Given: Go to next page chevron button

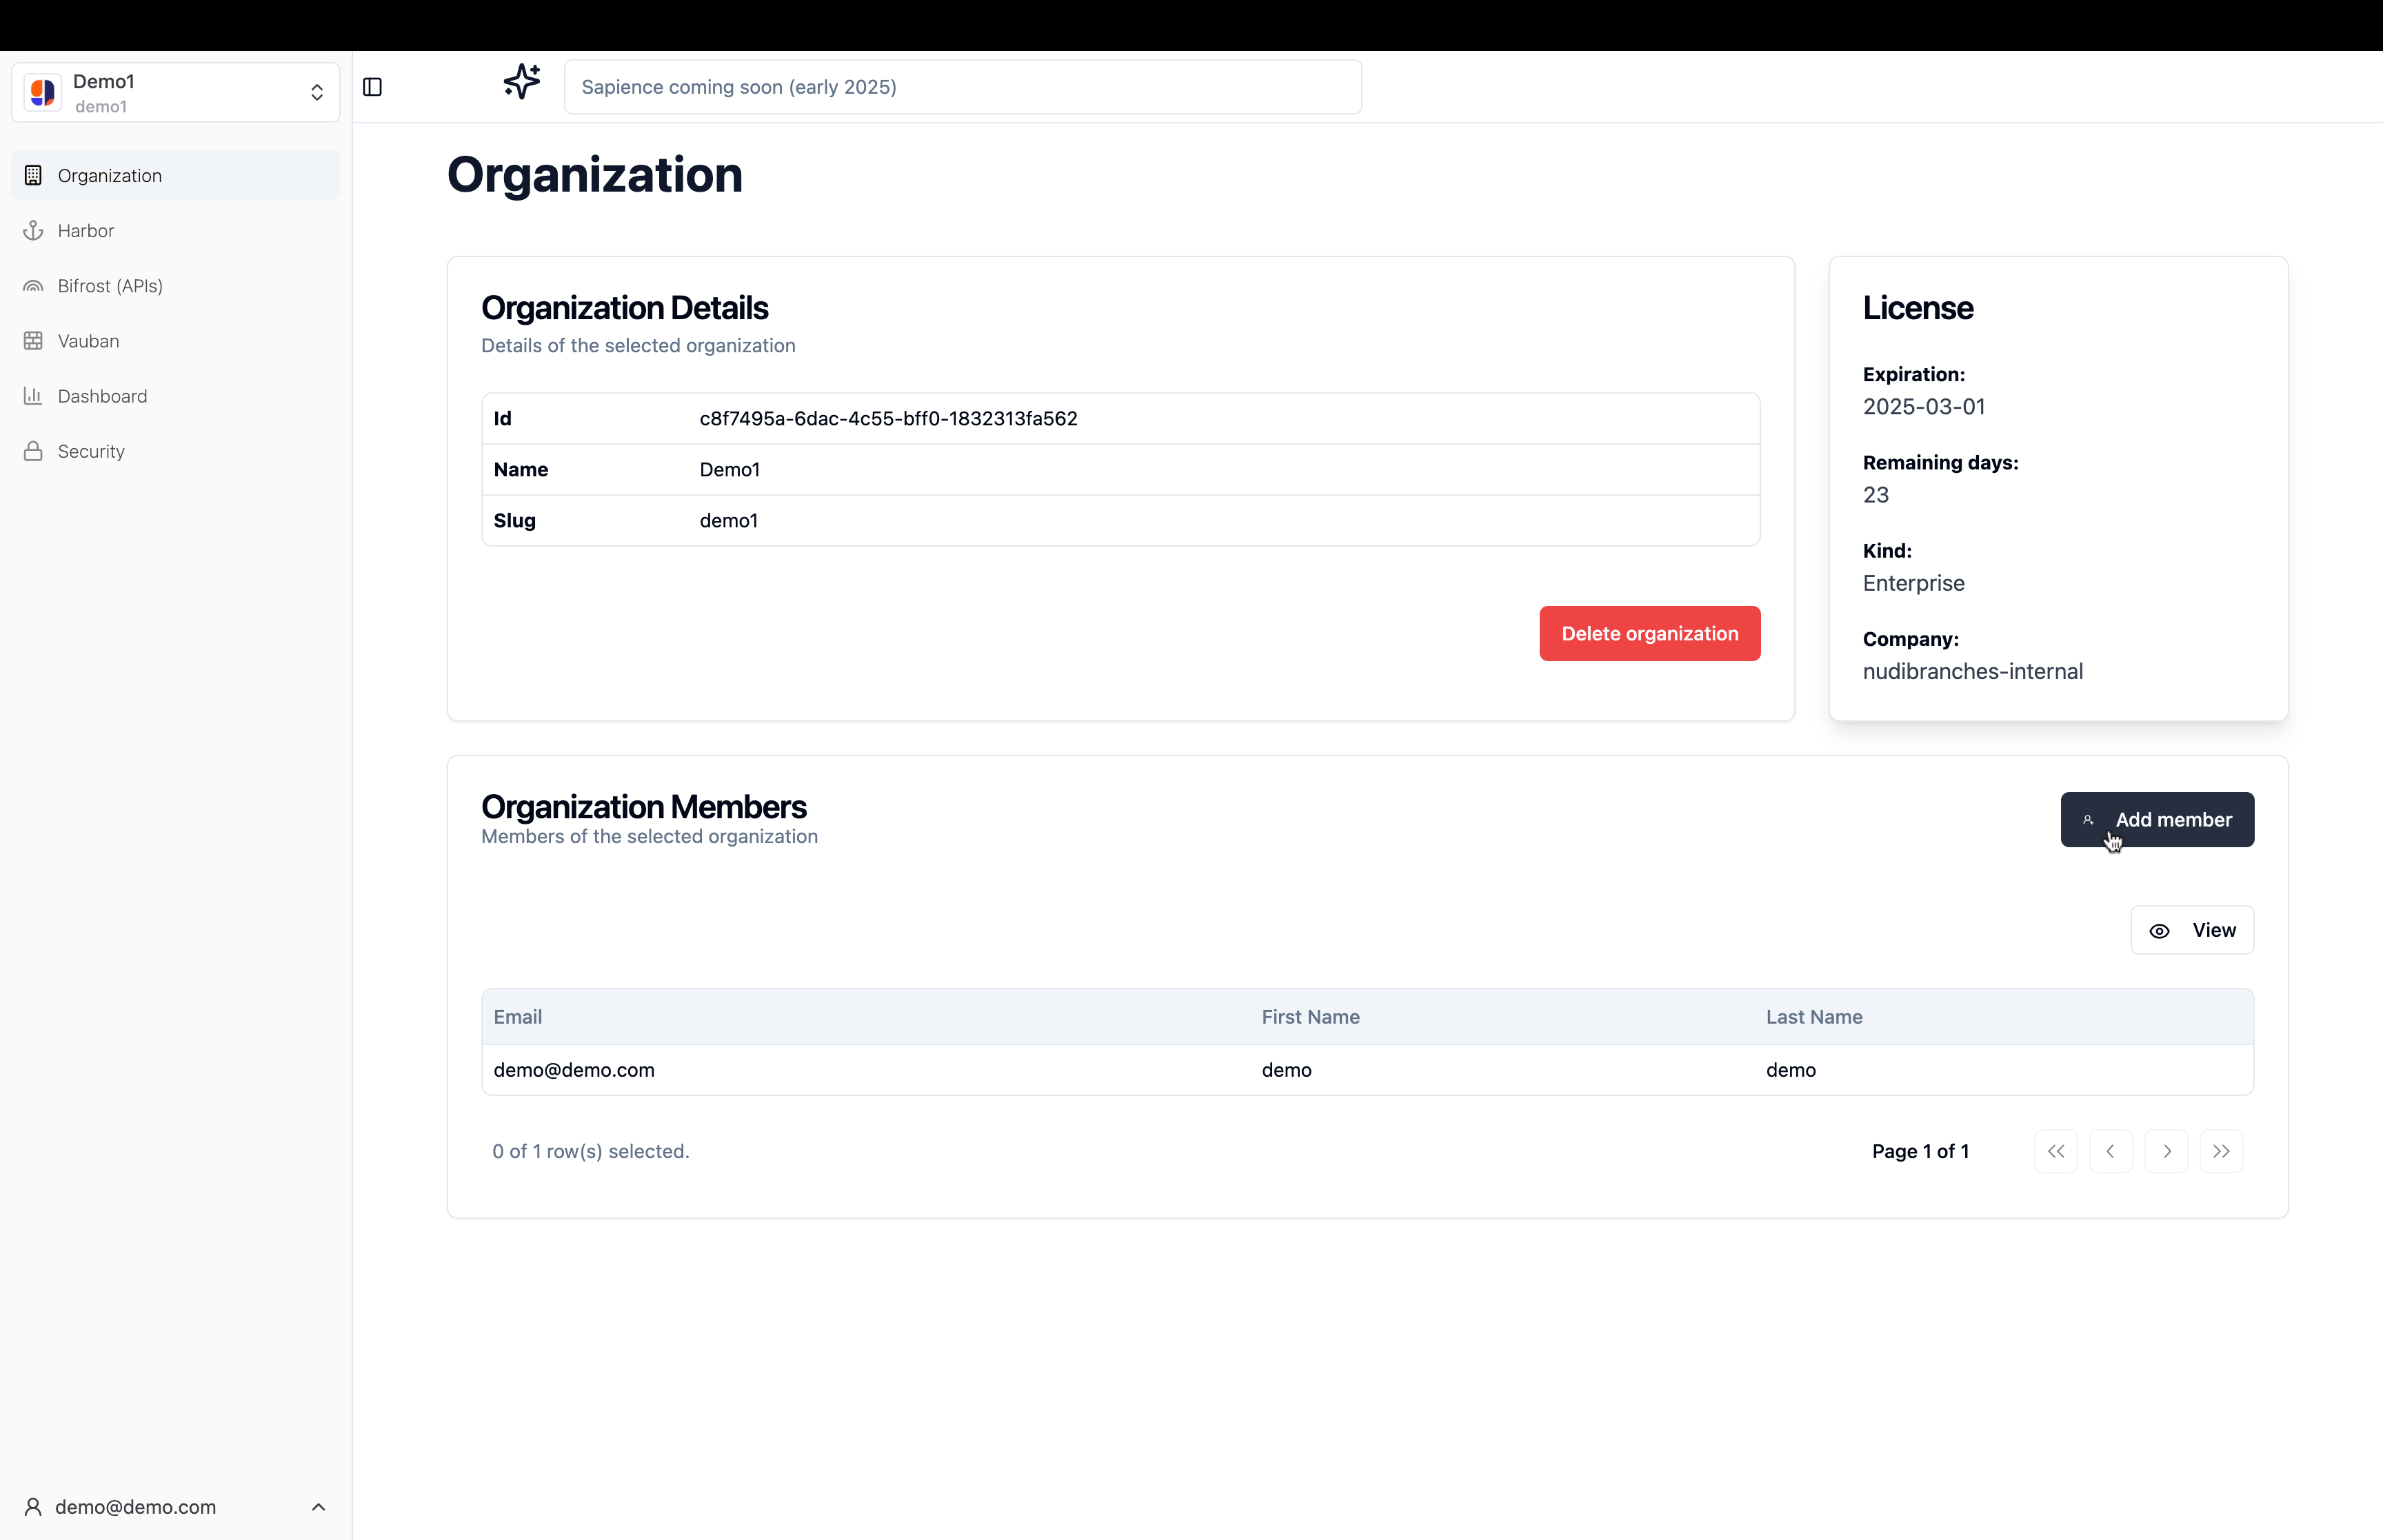Looking at the screenshot, I should [x=2166, y=1151].
